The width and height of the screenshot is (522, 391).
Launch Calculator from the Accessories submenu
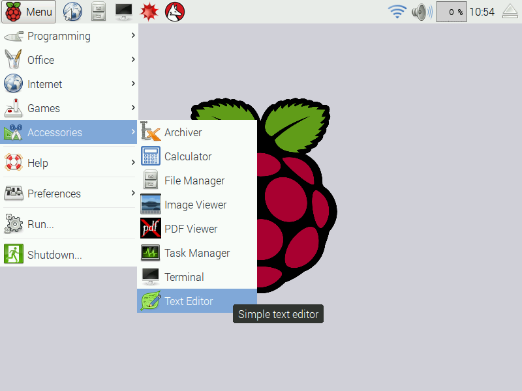point(197,156)
